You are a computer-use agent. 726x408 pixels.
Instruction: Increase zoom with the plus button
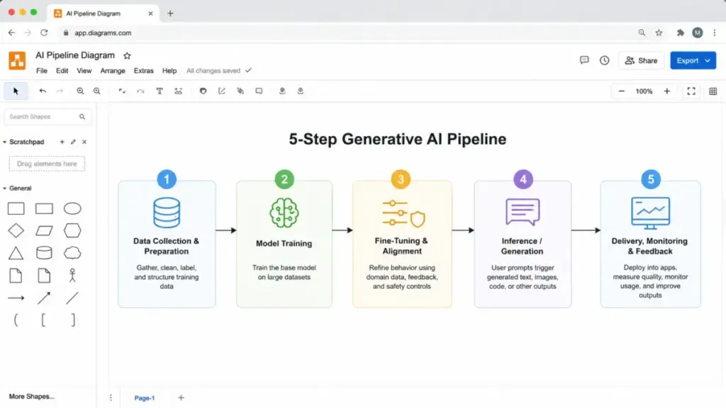(666, 91)
